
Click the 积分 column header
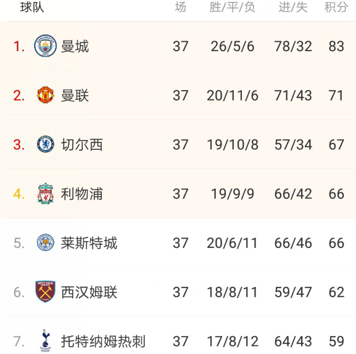[x=336, y=7]
